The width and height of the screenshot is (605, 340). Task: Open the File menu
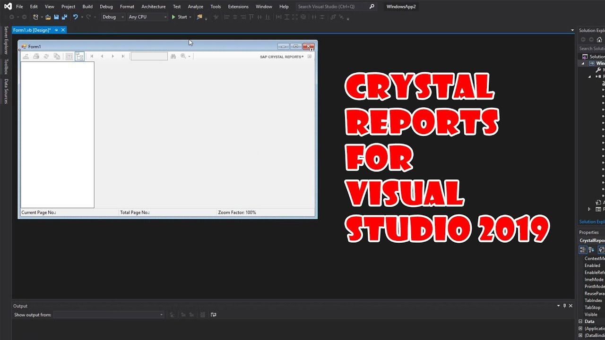point(19,7)
